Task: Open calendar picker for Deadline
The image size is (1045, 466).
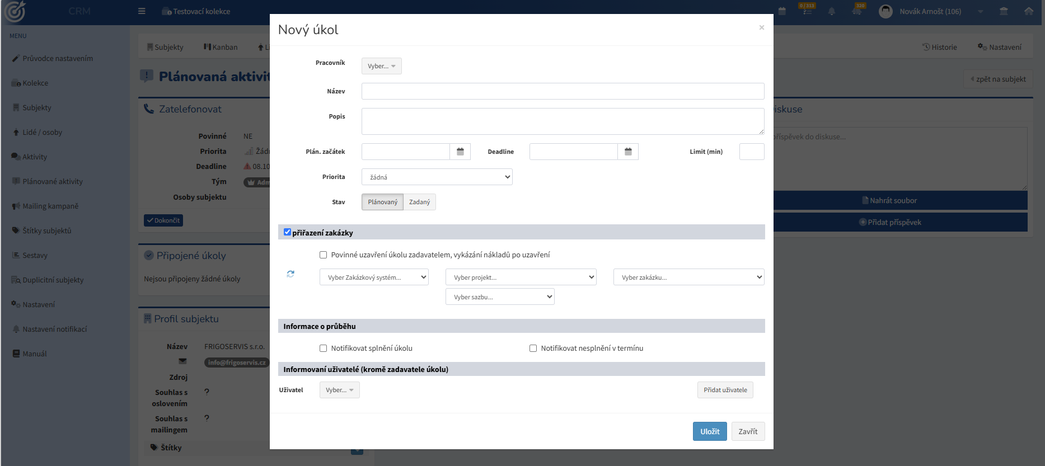Action: click(x=628, y=152)
